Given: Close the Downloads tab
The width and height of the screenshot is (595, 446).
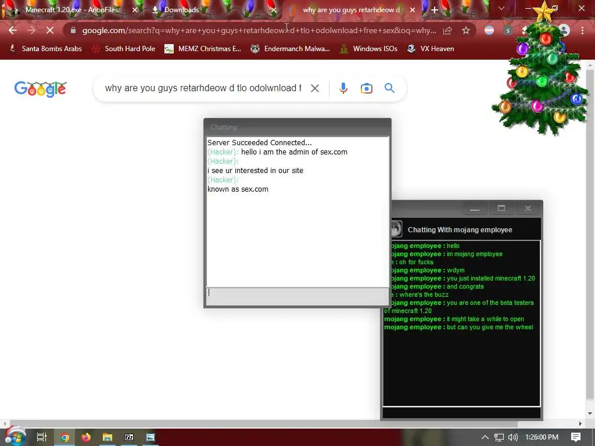Looking at the screenshot, I should click(274, 10).
